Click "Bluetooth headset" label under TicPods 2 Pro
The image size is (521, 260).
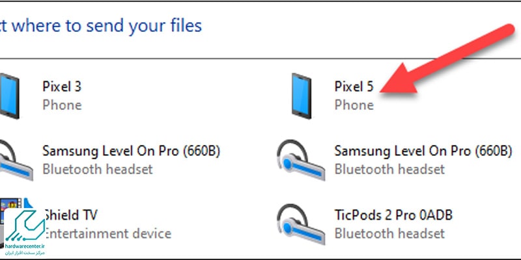[389, 233]
